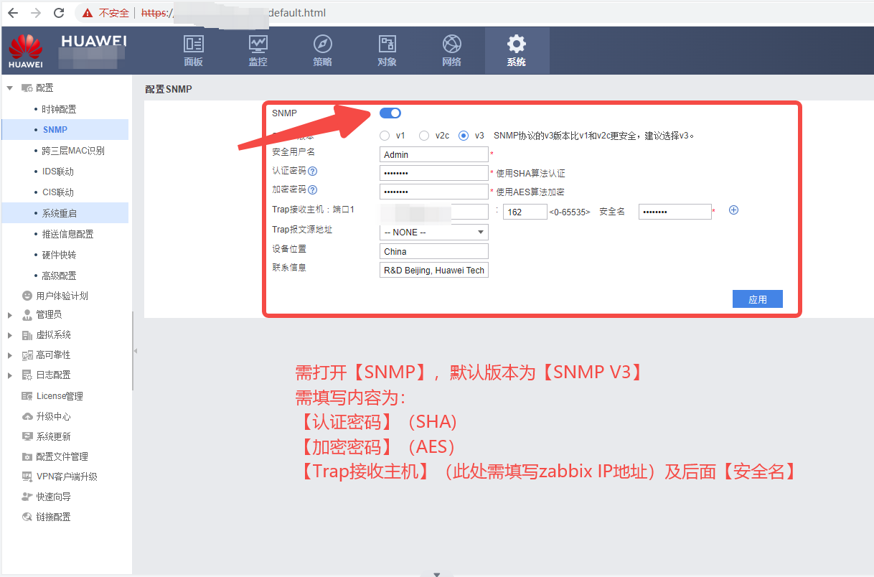Select 系统重启 in sidebar

click(x=60, y=213)
